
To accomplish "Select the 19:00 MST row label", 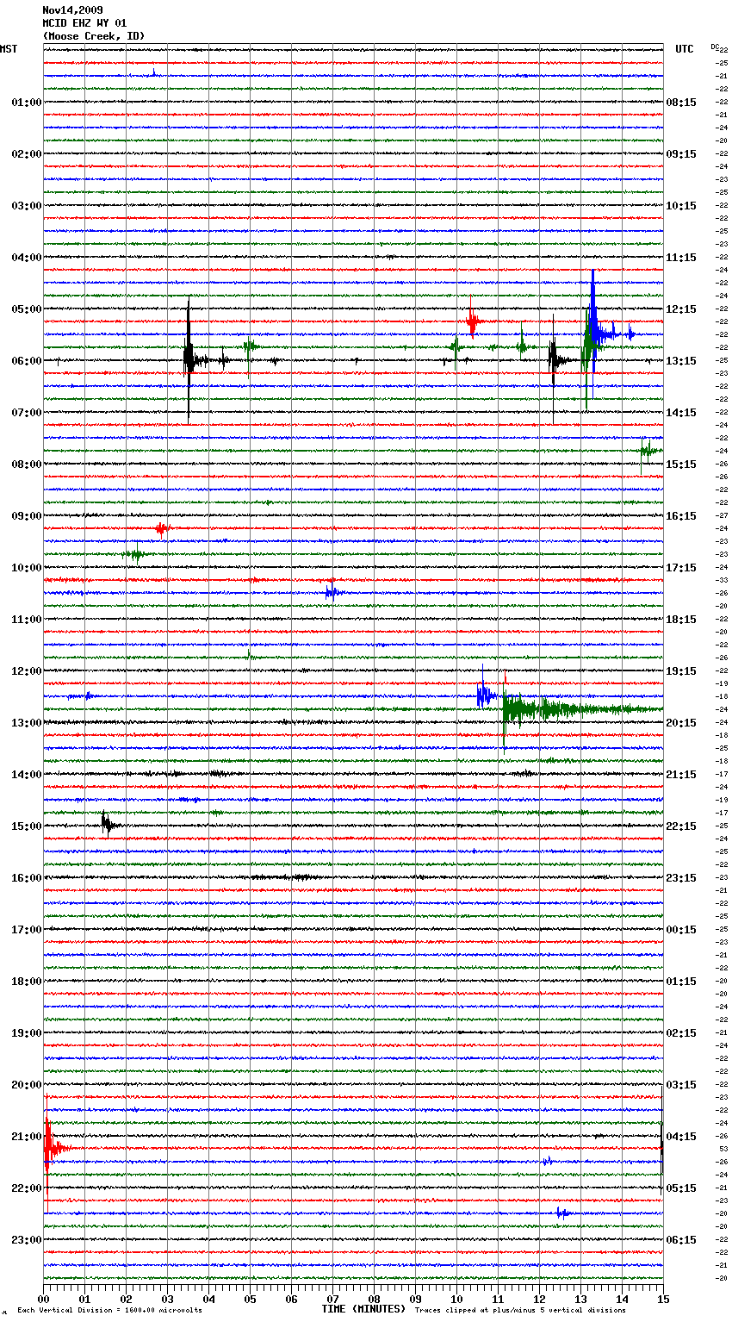I will point(27,1033).
